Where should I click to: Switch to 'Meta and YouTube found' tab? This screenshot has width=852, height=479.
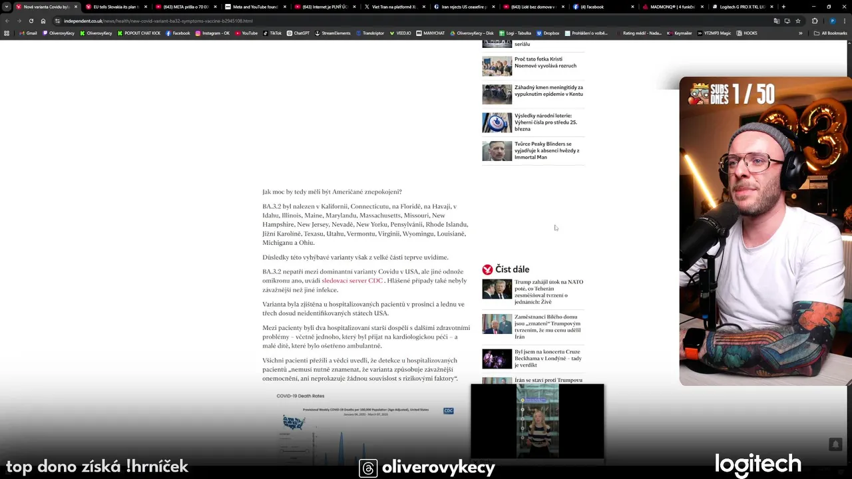coord(256,7)
